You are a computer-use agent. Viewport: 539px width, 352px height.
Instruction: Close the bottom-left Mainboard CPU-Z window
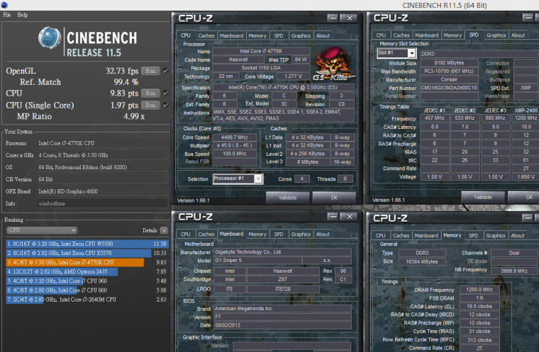pos(349,216)
